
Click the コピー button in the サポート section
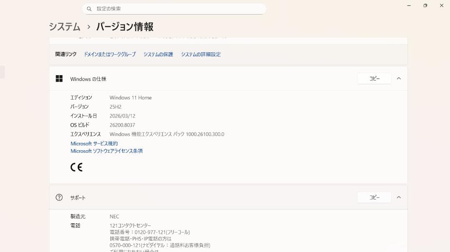374,197
